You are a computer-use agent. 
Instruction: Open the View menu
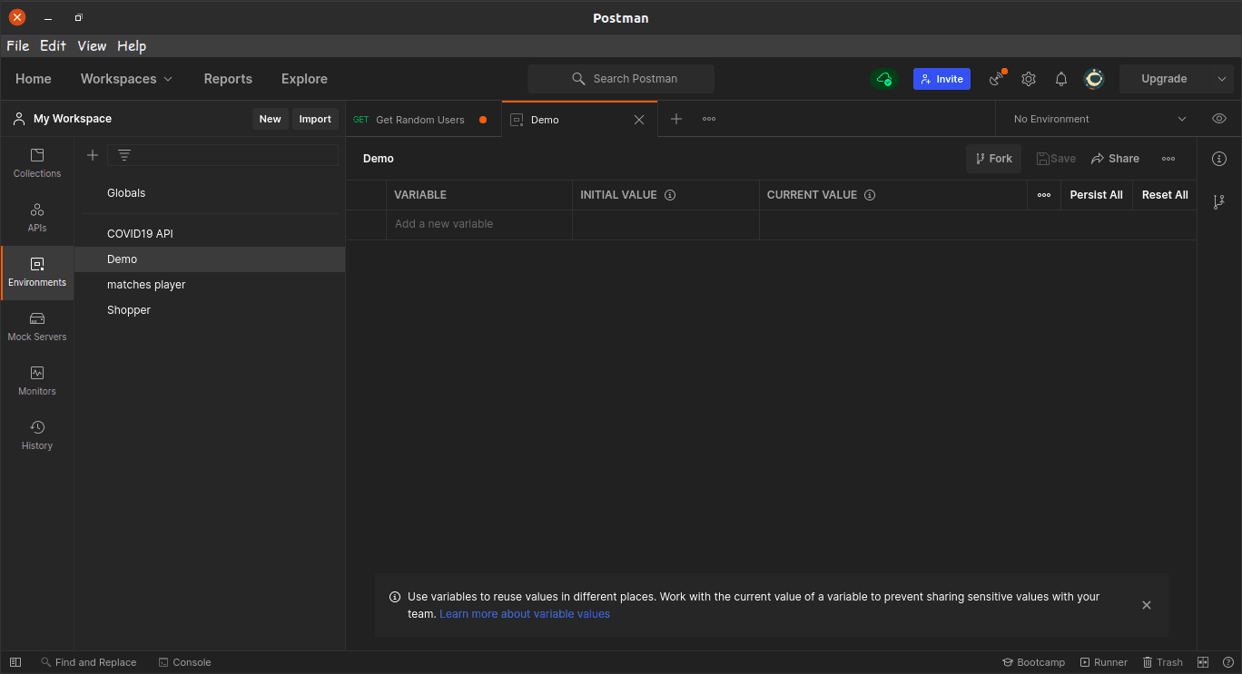(92, 46)
